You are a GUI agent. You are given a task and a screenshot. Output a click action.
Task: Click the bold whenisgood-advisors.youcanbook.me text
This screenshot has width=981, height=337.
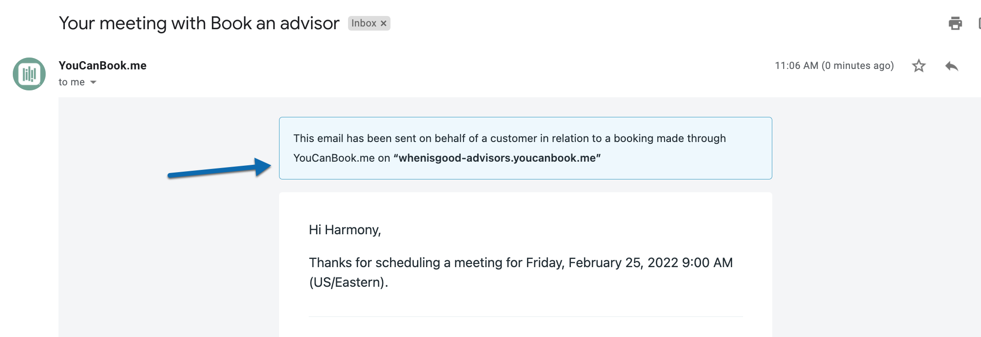point(497,158)
